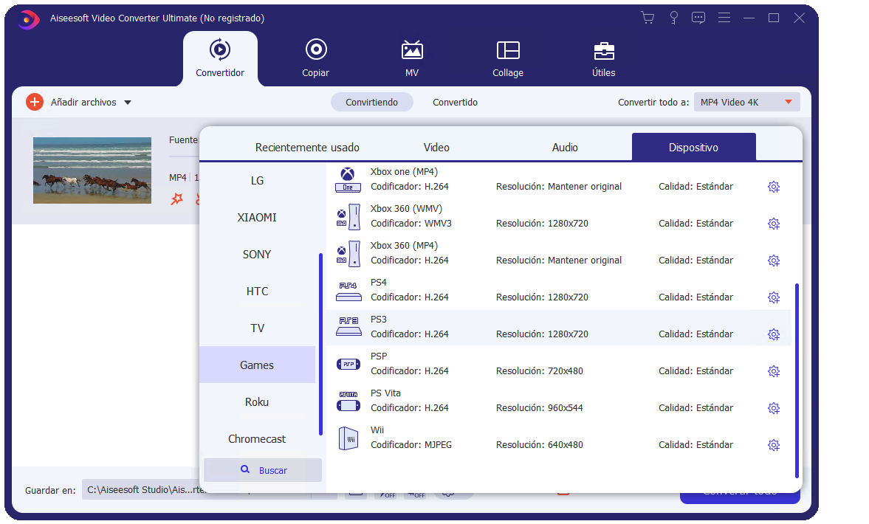
Task: Show the Convertido list
Action: pos(455,102)
